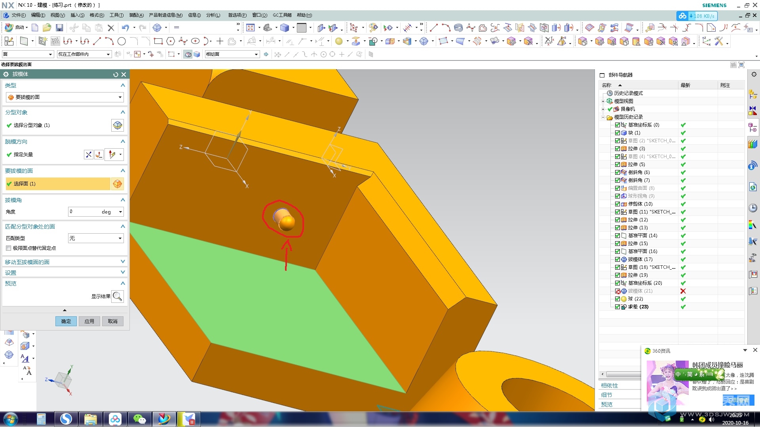Click the parting object selection icon
This screenshot has height=427, width=760.
point(118,125)
